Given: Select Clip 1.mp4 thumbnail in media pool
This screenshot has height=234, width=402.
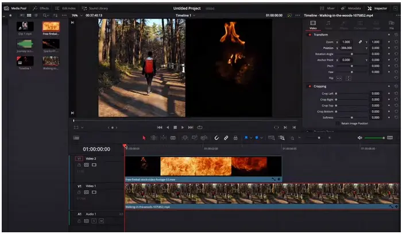Looking at the screenshot, I should tap(25, 26).
